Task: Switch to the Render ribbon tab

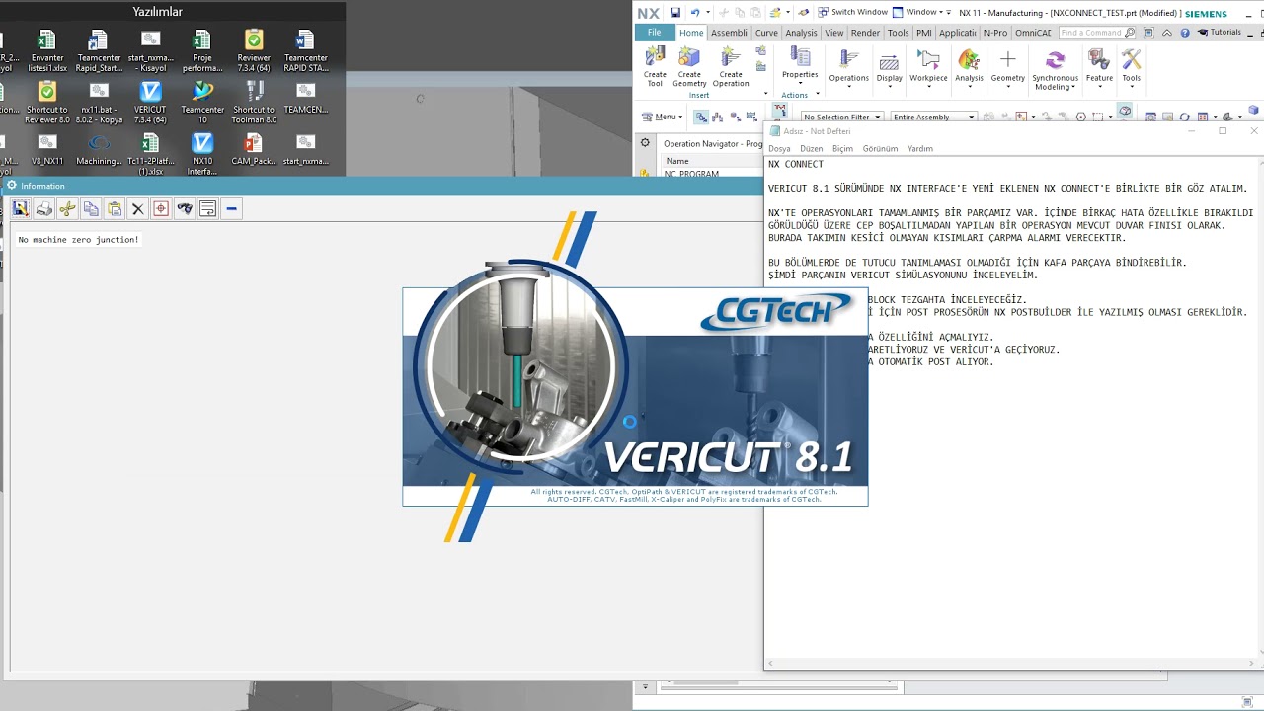Action: click(865, 33)
